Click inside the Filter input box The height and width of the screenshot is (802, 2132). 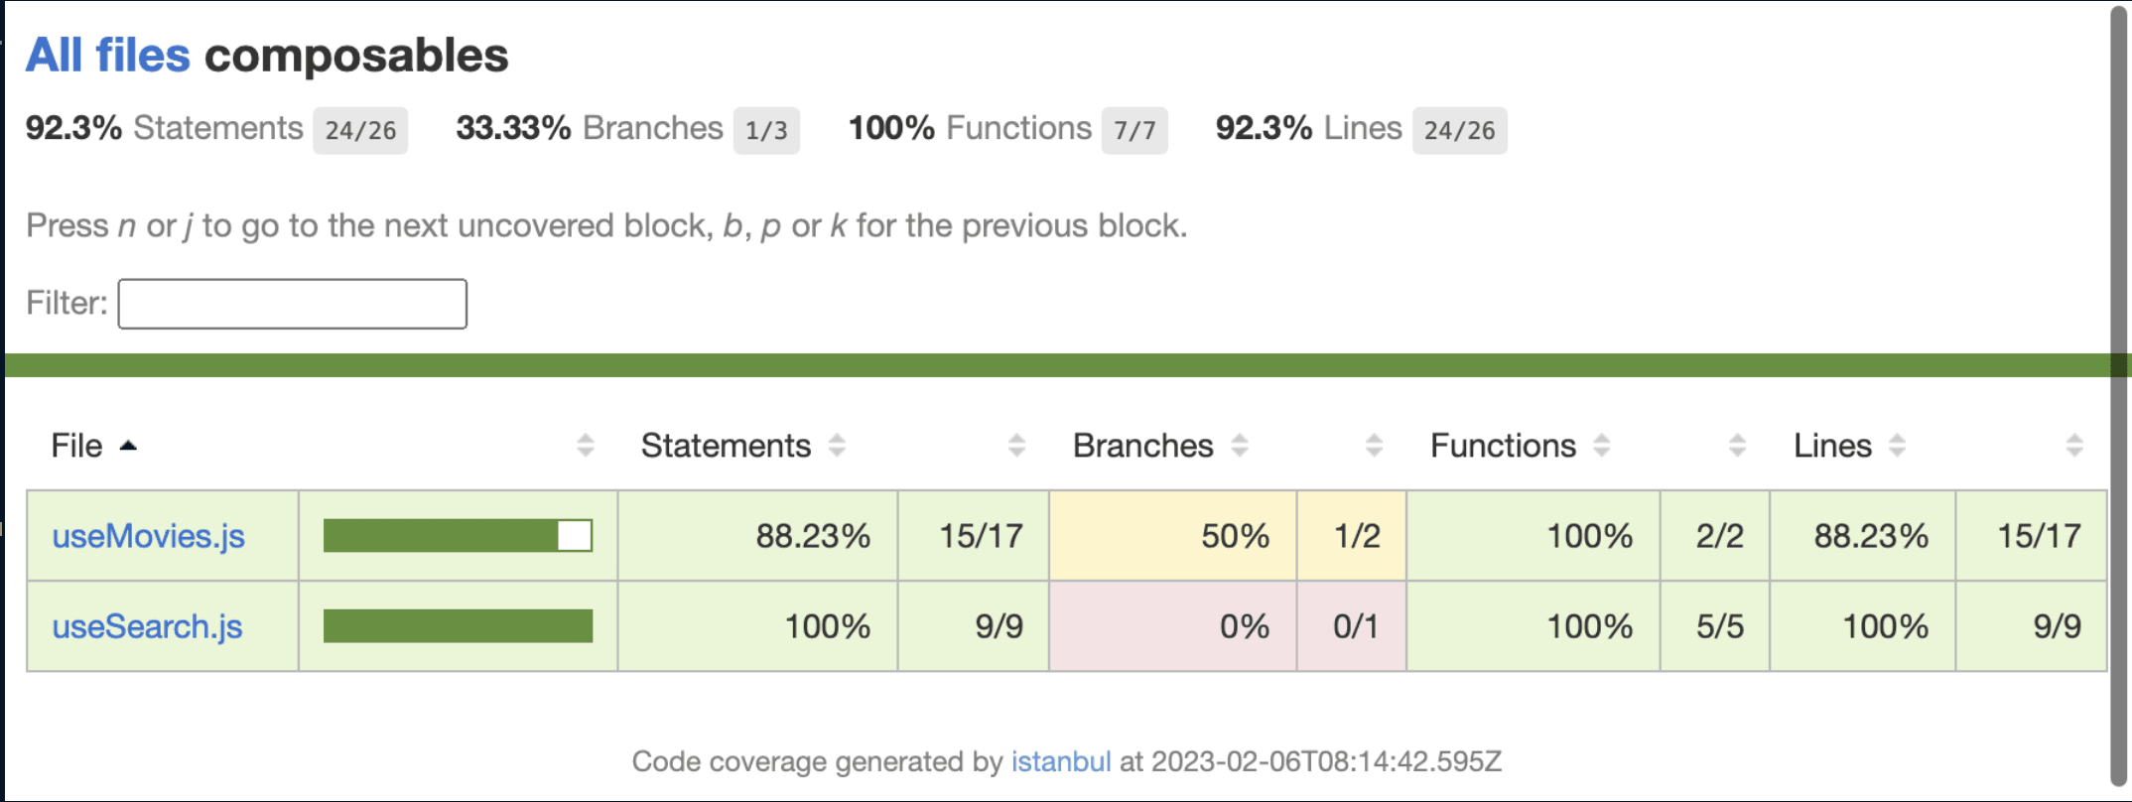pos(291,303)
